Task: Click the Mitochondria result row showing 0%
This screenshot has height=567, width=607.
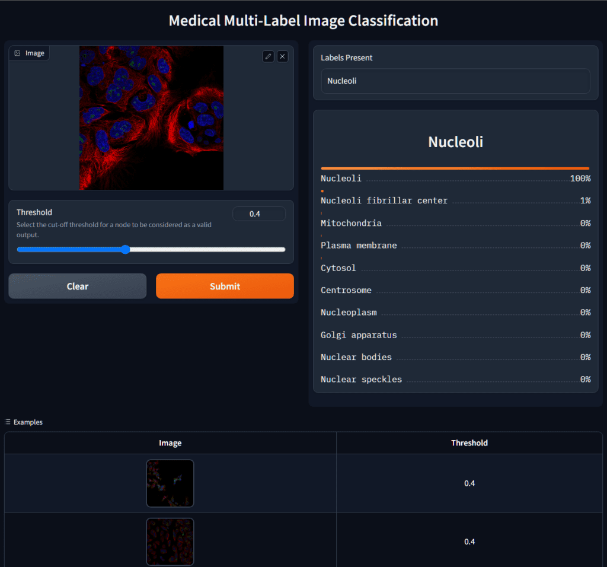Action: (x=455, y=223)
